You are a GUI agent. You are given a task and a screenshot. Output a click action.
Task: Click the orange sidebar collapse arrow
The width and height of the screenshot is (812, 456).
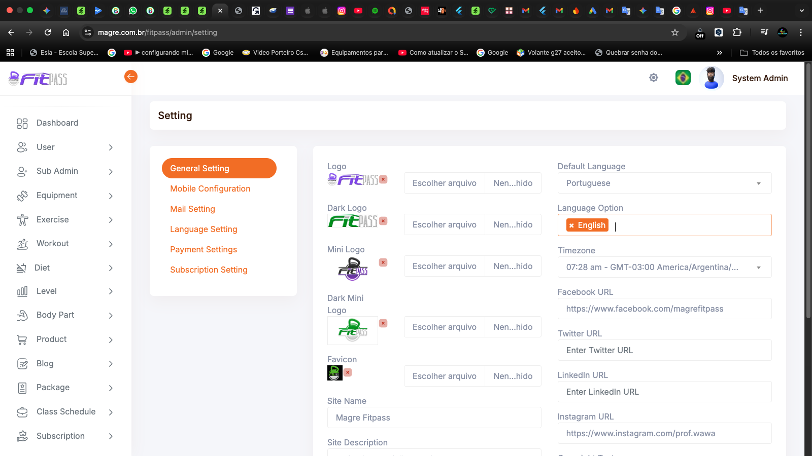(x=131, y=77)
